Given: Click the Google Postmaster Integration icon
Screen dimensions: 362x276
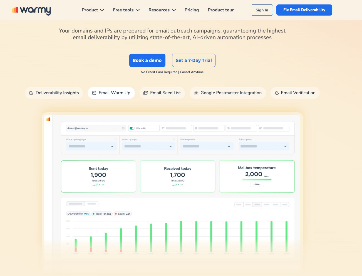Looking at the screenshot, I should pyautogui.click(x=196, y=93).
